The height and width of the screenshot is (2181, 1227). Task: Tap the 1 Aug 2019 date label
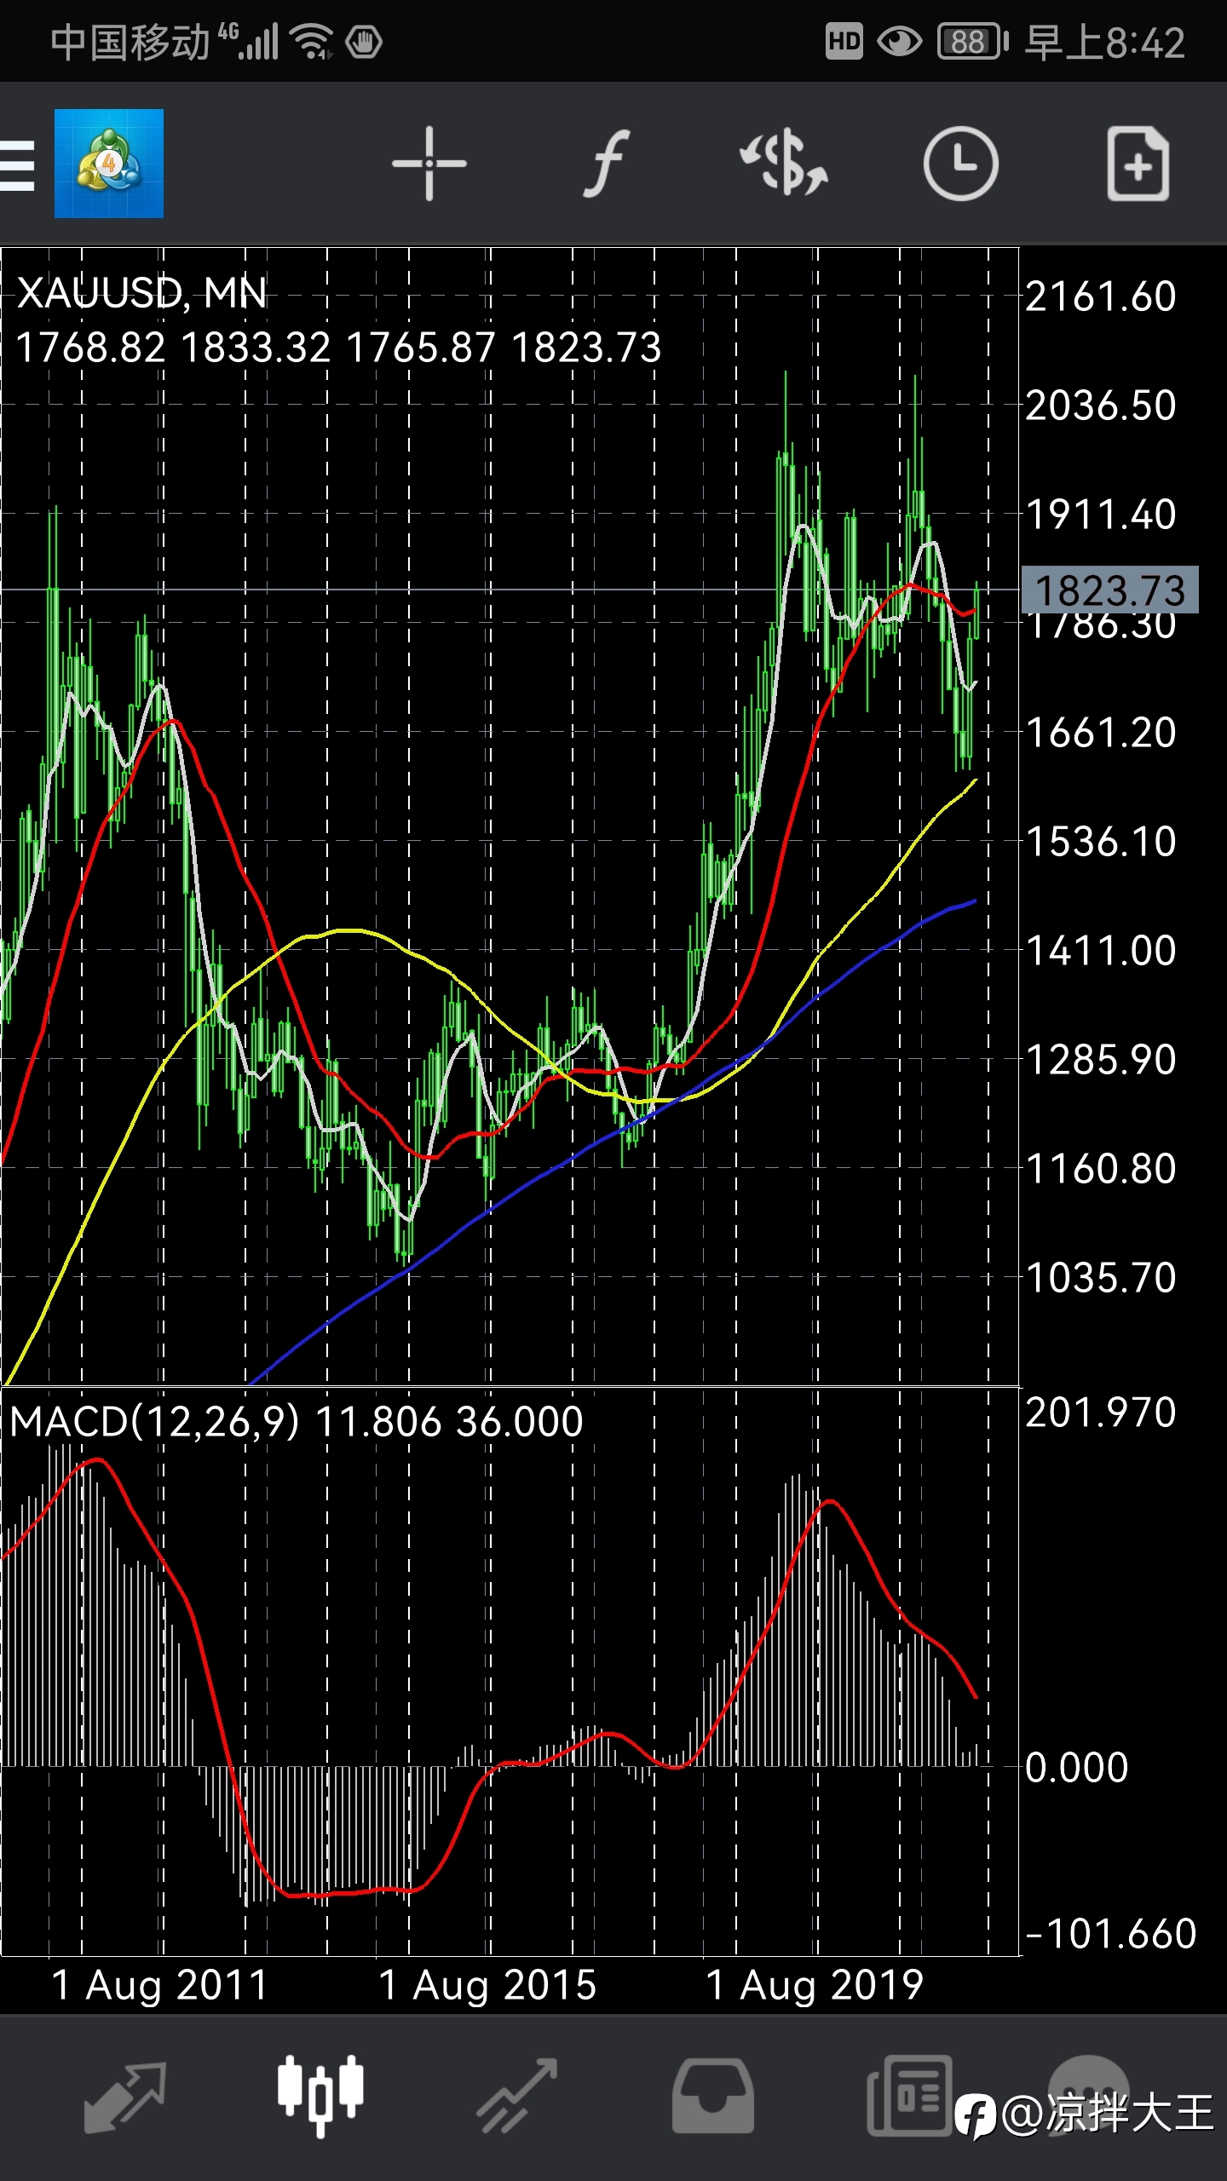tap(815, 1985)
